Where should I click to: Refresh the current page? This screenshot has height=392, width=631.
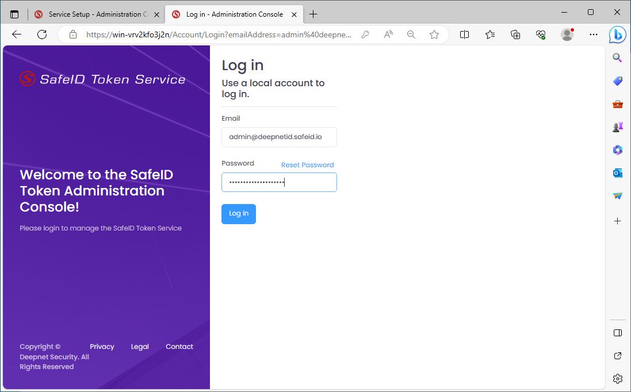(42, 34)
